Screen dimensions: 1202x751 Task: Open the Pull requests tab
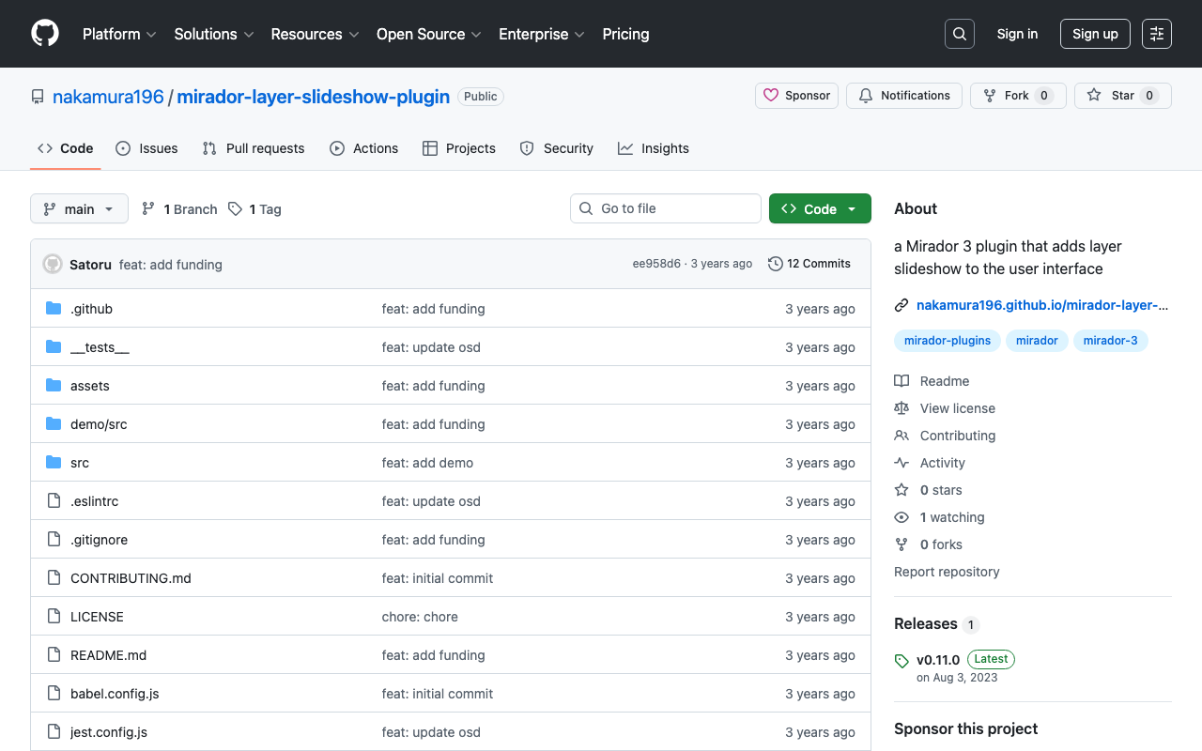254,148
